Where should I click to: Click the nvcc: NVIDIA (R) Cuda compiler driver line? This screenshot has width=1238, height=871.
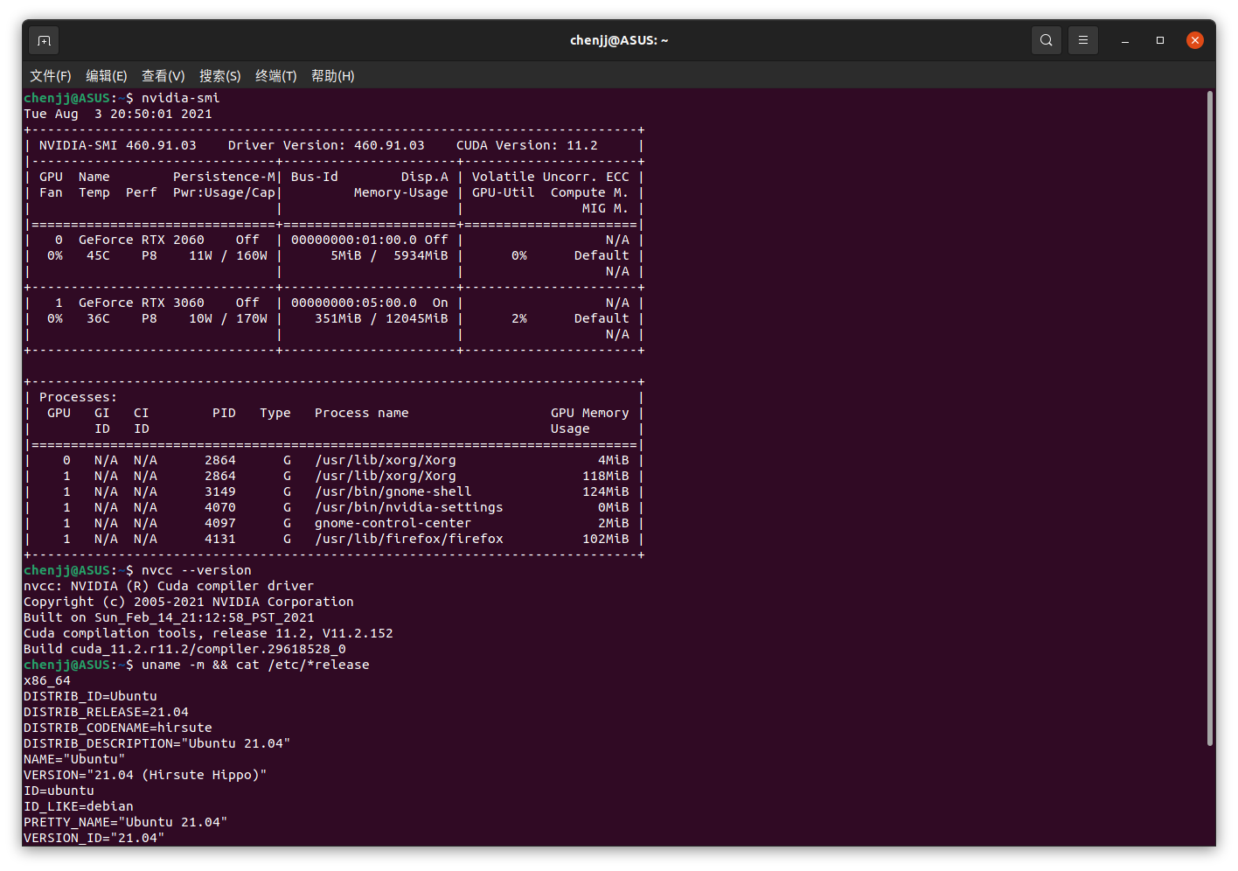point(169,586)
